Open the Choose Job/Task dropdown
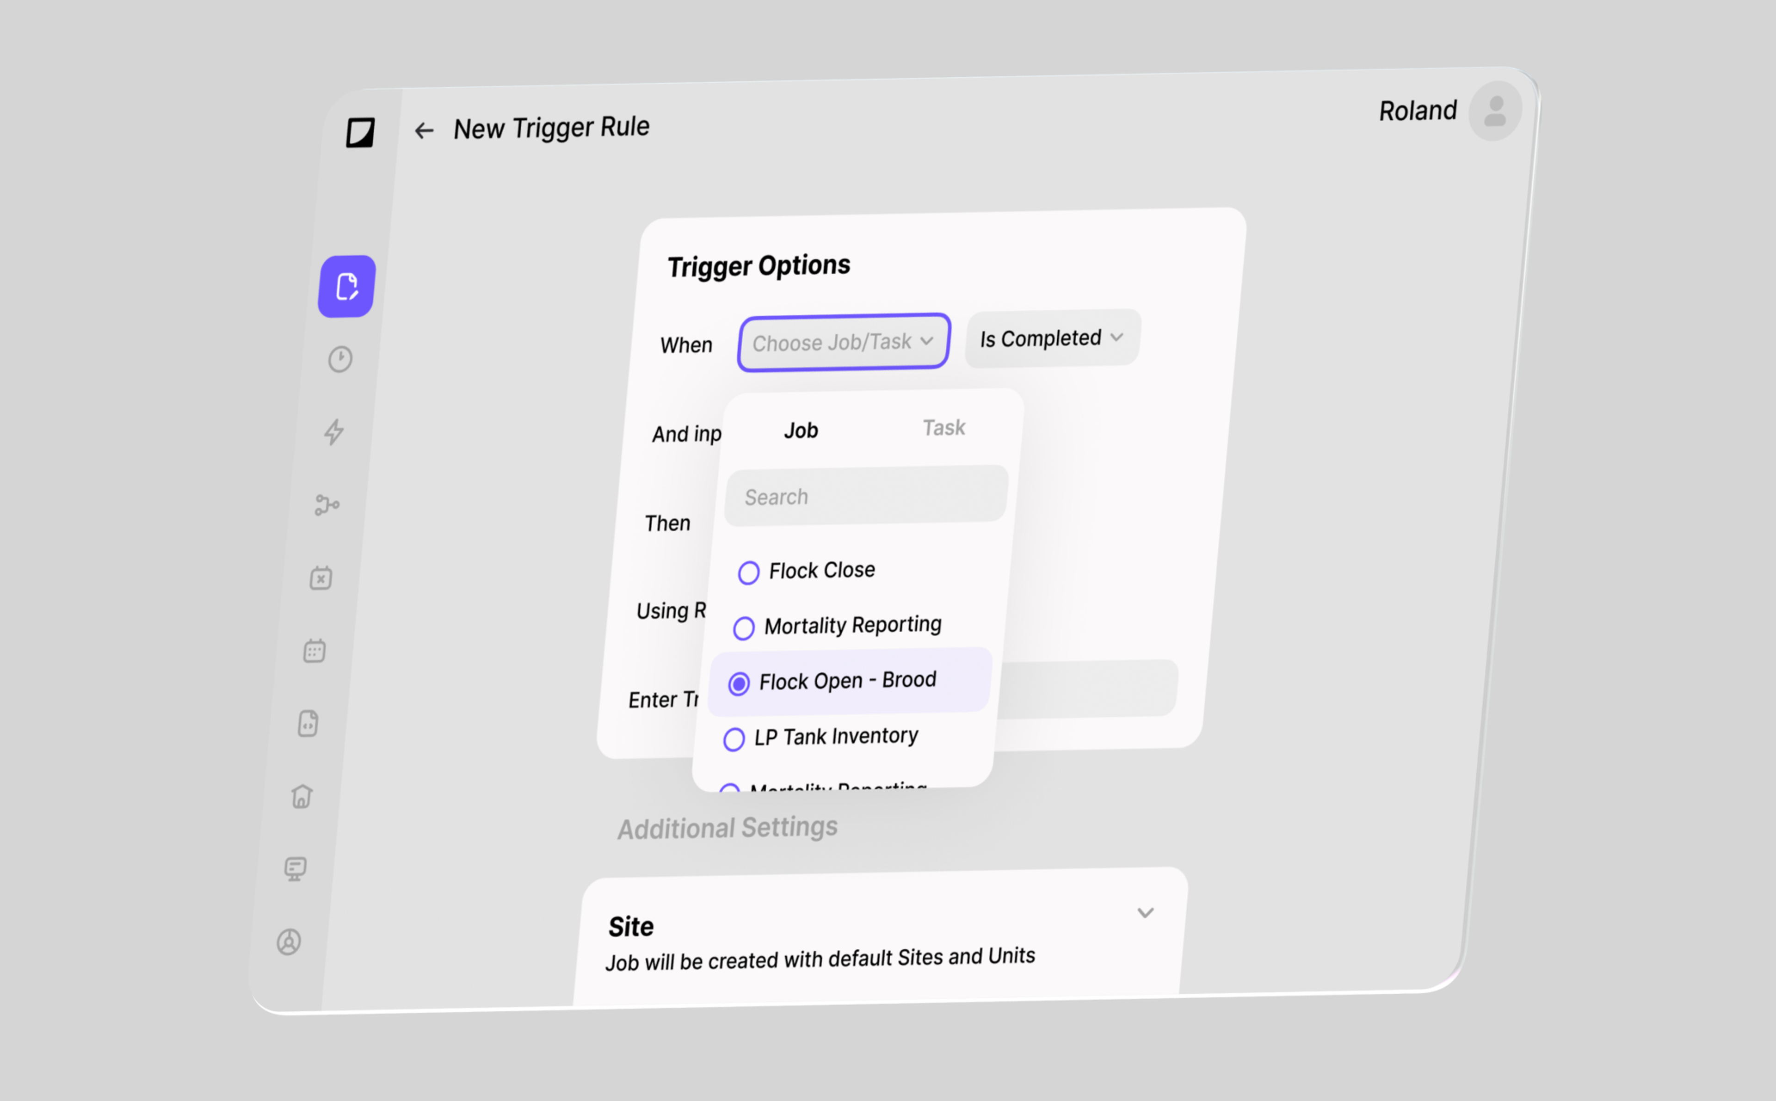Screen dimensions: 1776x1101 coord(844,342)
